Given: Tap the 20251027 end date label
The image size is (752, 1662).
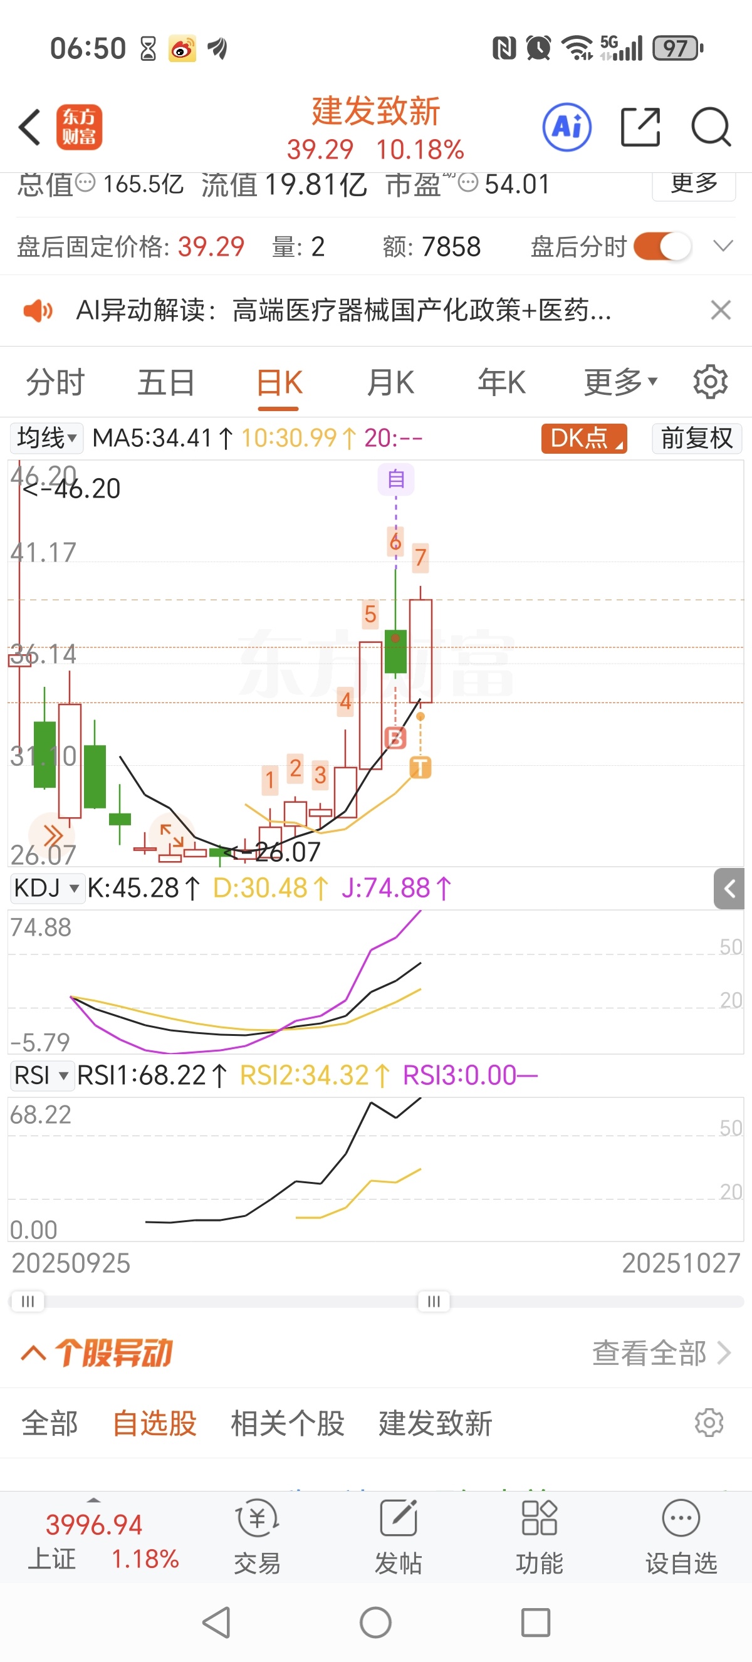Looking at the screenshot, I should pyautogui.click(x=681, y=1263).
